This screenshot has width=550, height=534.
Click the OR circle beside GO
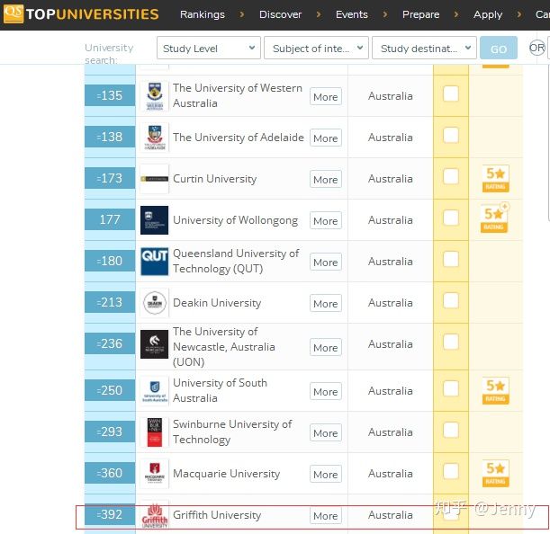537,48
